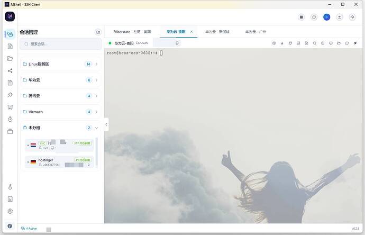Click the font letter A icon in terminal toolbar

coord(282,43)
